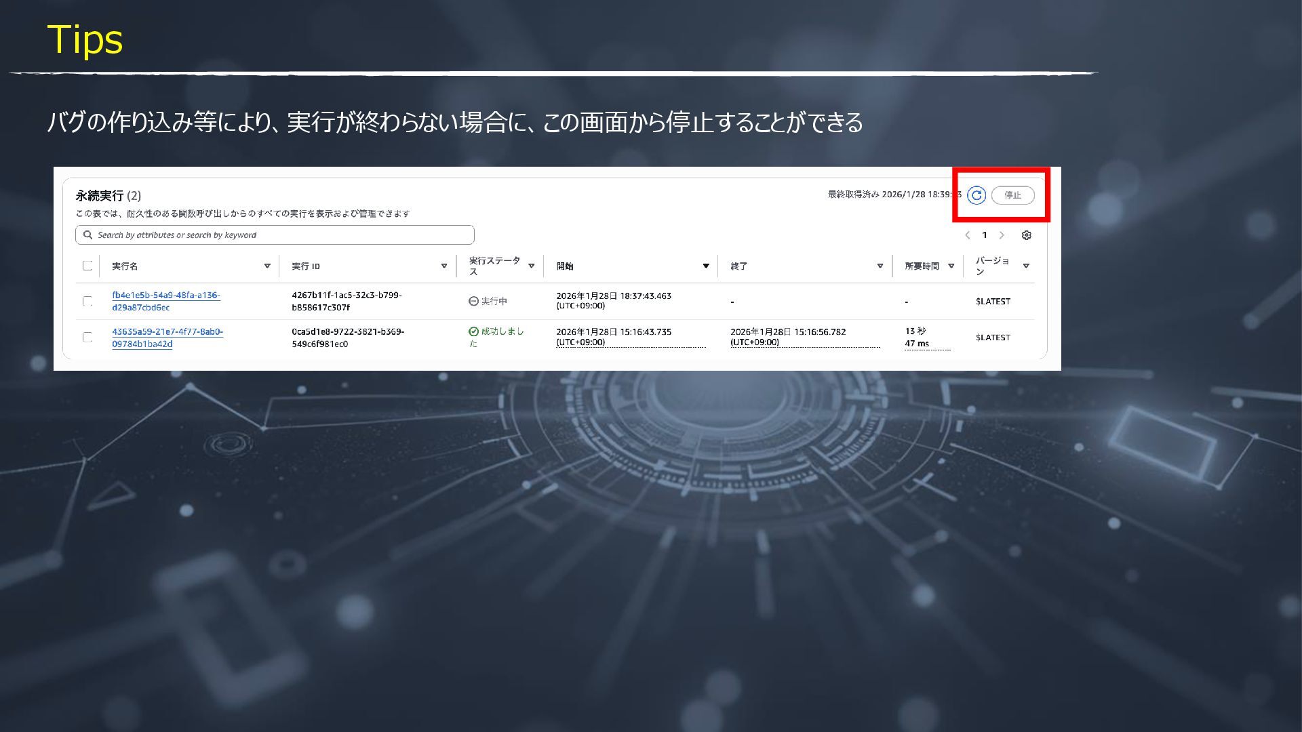1302x732 pixels.
Task: Open execution 43635a59-21e7-4f77-8ab0 link
Action: click(167, 332)
